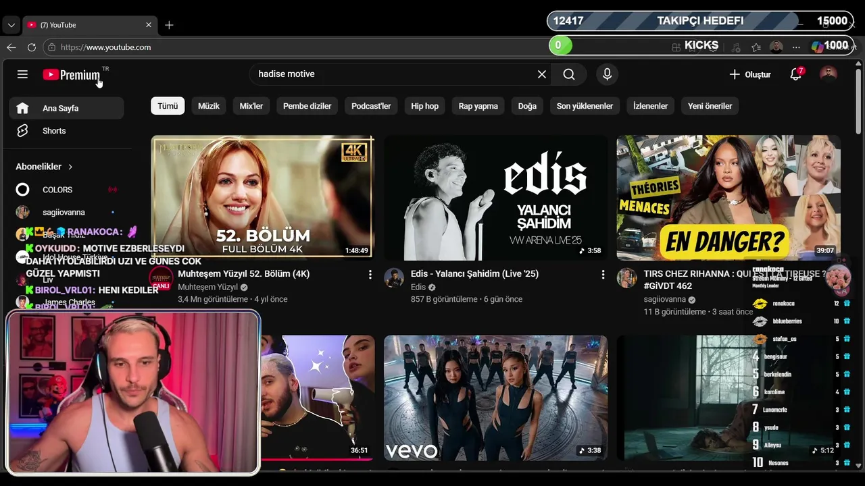Go back with the browser arrow

pyautogui.click(x=11, y=47)
